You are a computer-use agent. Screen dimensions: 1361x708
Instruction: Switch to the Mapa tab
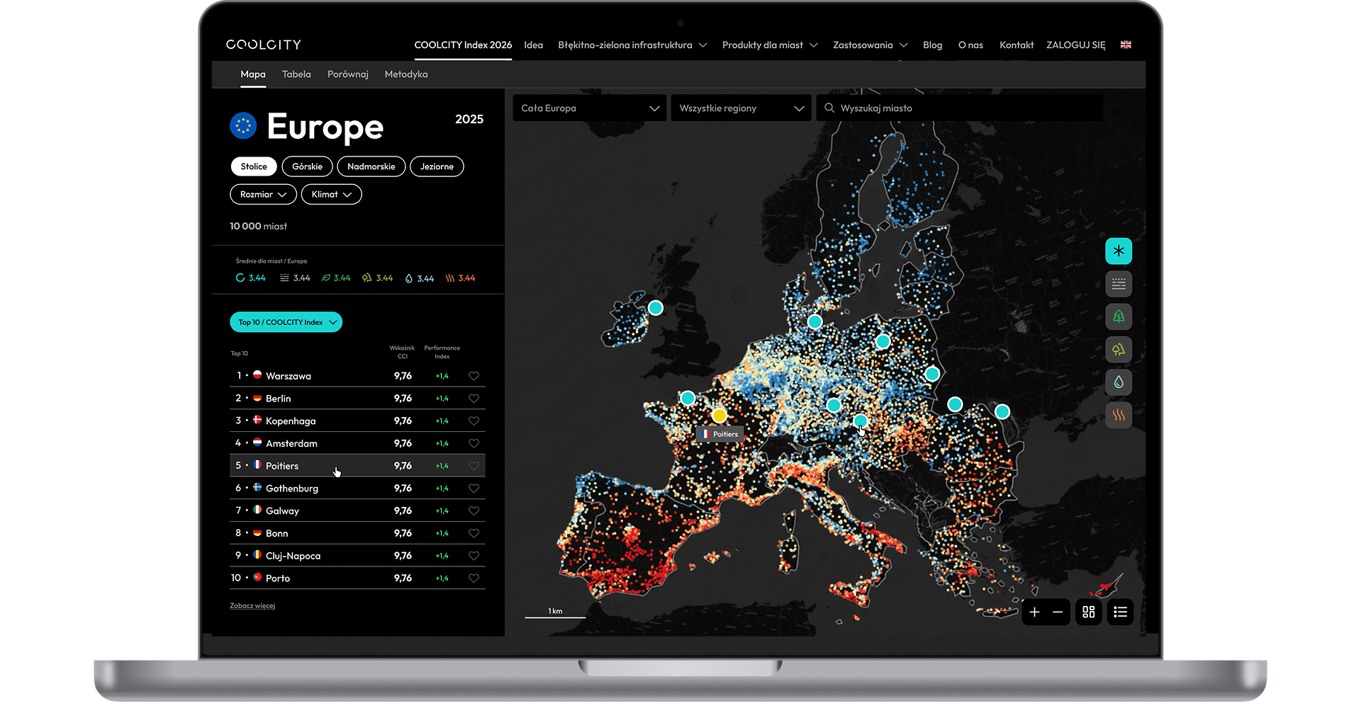(x=253, y=74)
